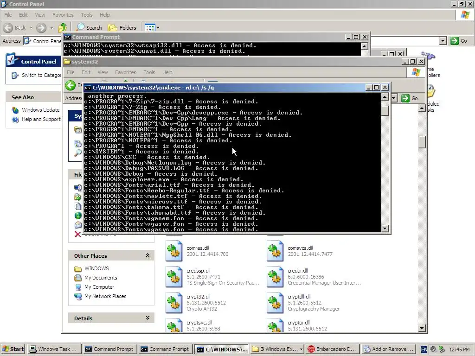Image resolution: width=475 pixels, height=356 pixels.
Task: Open File menu in Control Panel window
Action: (8, 15)
